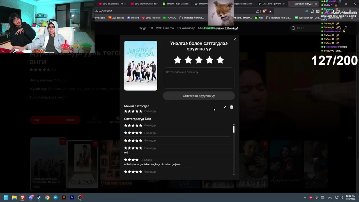
Task: Open the Нүүр navigation item
Action: pos(142,28)
